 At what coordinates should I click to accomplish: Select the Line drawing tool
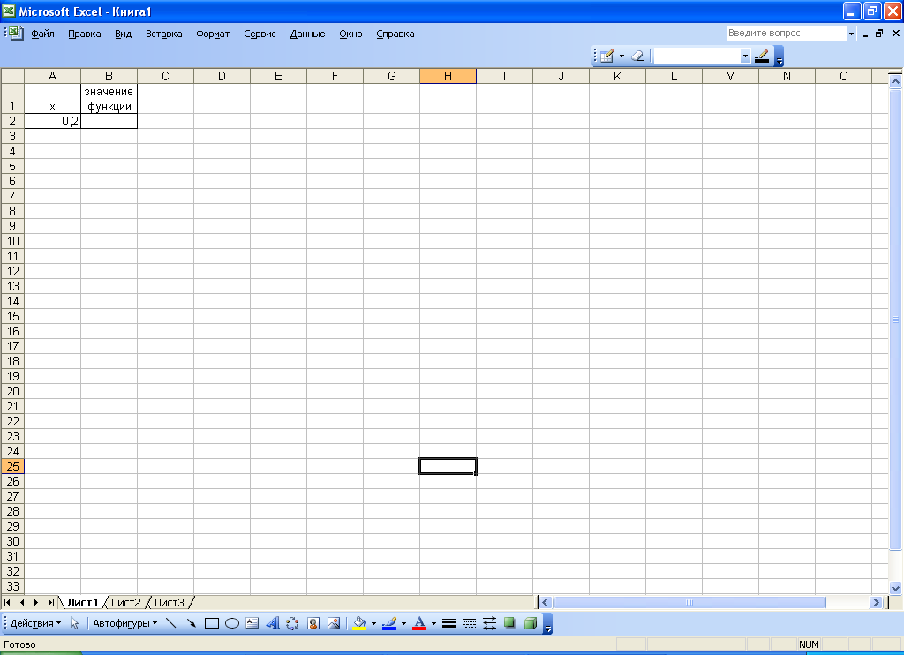(x=170, y=623)
